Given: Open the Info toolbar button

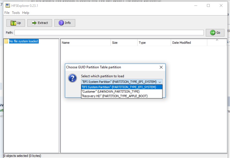Looking at the screenshot, I should (x=65, y=23).
